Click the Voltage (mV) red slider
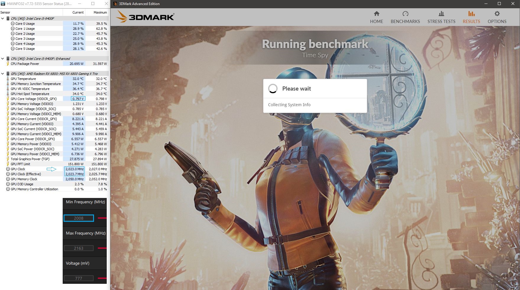This screenshot has height=290, width=520. 102,278
